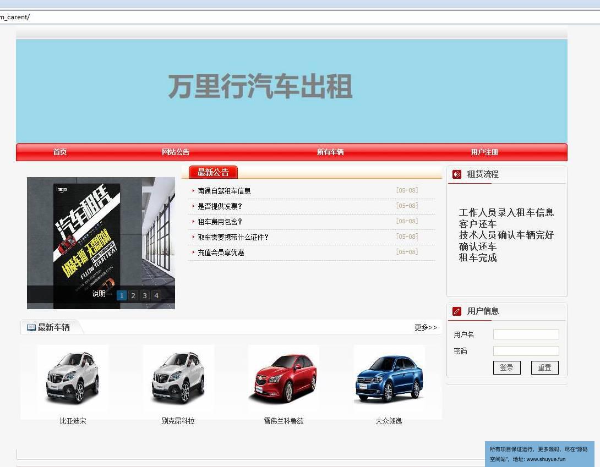Click the red icon beside 租赁流程
Image resolution: width=600 pixels, height=467 pixels.
pos(456,174)
